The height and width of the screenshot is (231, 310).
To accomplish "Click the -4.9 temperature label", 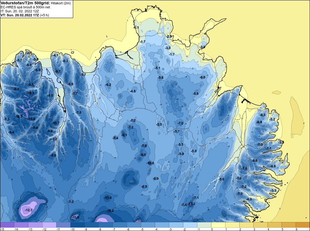I will [x=249, y=199].
